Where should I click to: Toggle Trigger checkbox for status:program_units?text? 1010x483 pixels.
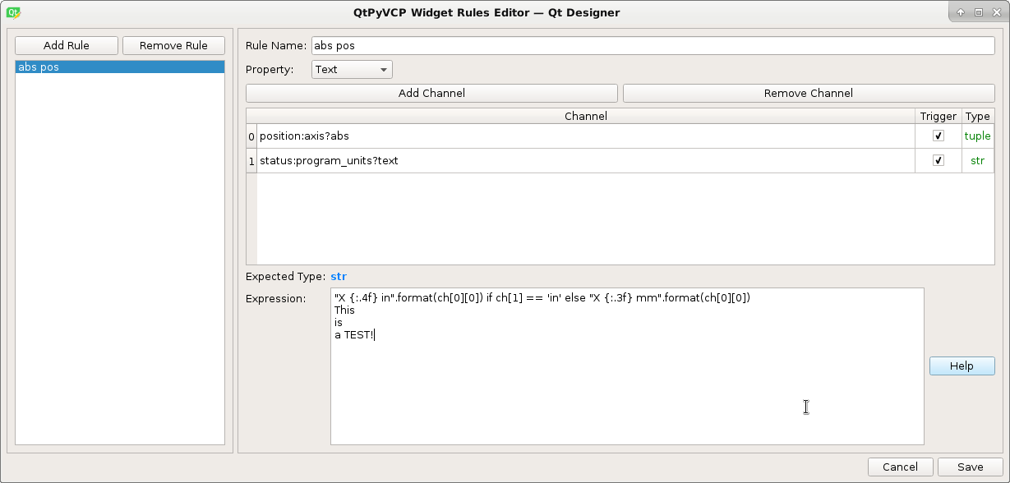pos(939,160)
